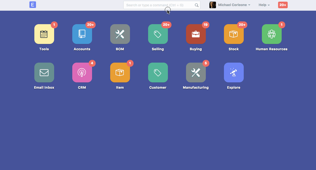Click the Customer label text
The width and height of the screenshot is (316, 170).
(158, 87)
